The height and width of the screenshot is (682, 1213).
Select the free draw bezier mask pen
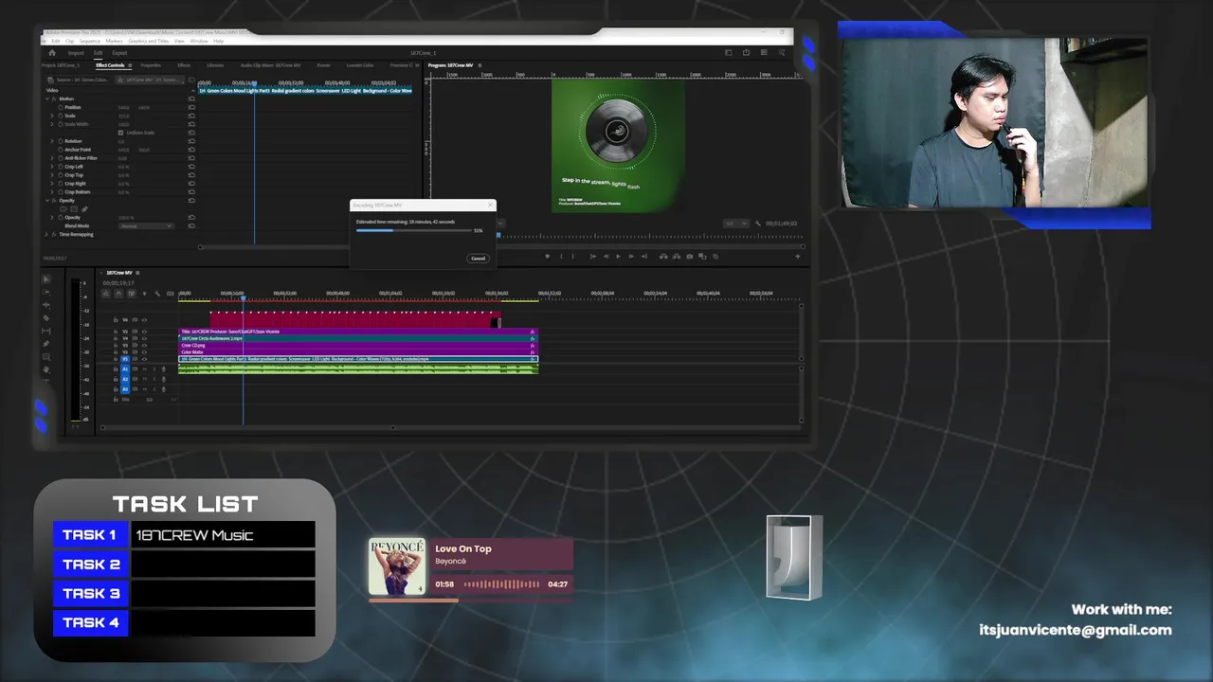84,209
